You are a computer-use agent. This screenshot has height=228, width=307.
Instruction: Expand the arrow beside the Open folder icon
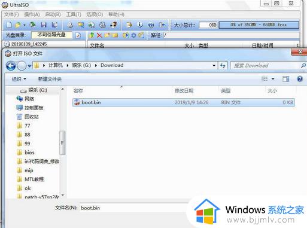[25, 25]
